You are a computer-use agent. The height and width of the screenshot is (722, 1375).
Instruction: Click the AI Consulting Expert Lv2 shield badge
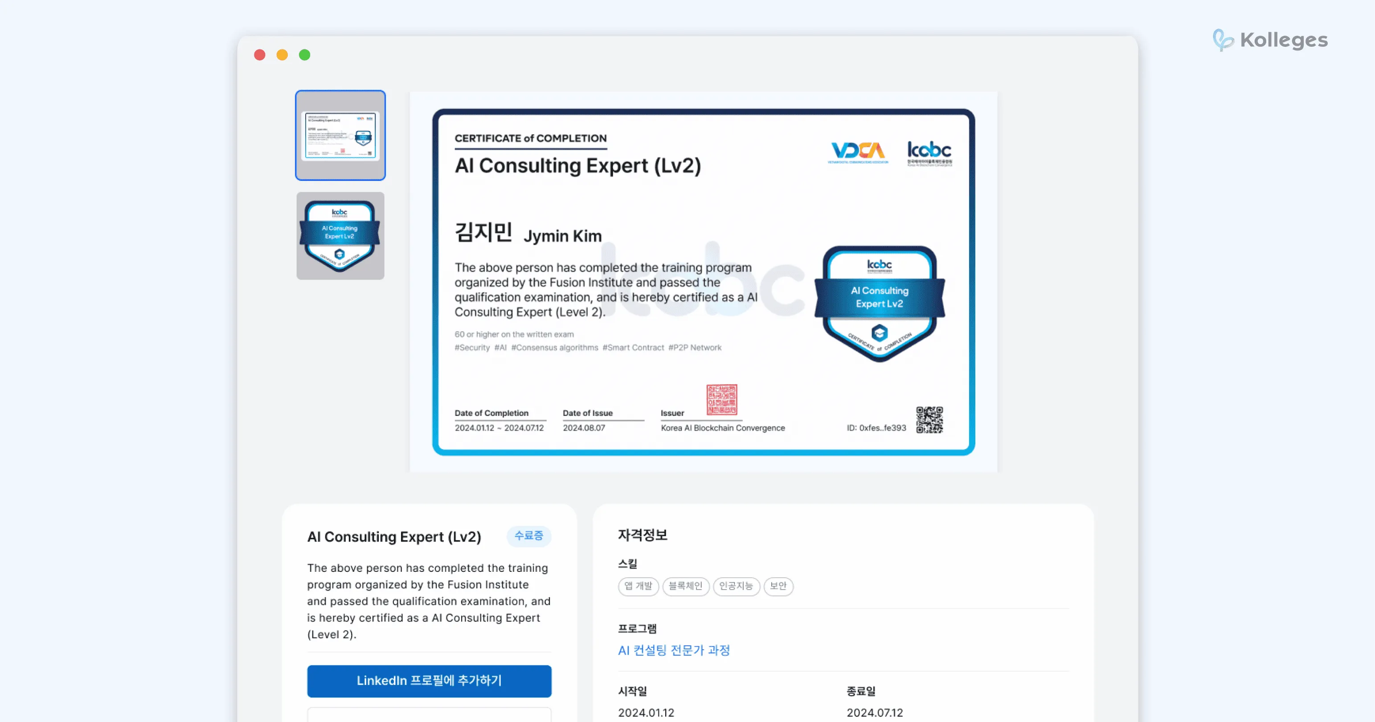879,304
